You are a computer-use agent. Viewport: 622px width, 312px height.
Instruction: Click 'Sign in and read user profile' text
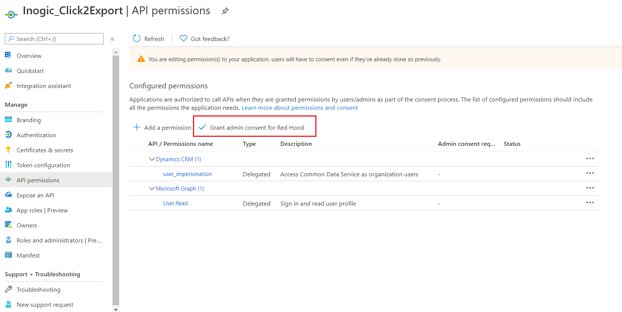click(318, 204)
